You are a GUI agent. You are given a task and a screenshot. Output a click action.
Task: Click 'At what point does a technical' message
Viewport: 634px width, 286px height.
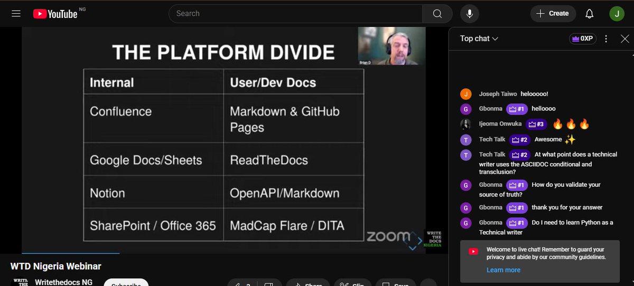pos(548,163)
